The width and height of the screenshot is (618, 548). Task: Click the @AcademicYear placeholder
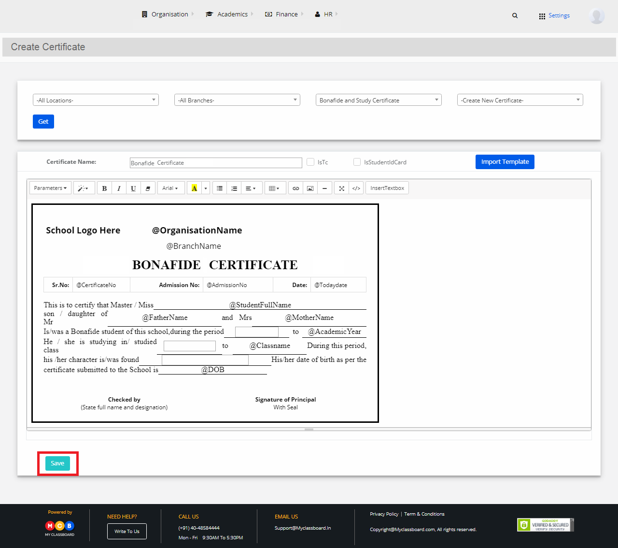point(335,332)
